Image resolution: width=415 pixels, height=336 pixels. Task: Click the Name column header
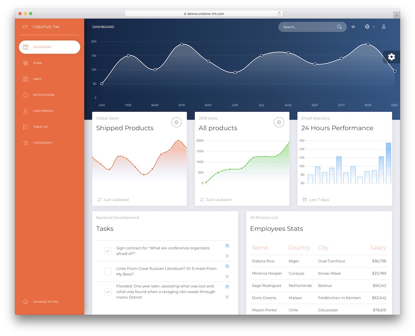point(260,248)
